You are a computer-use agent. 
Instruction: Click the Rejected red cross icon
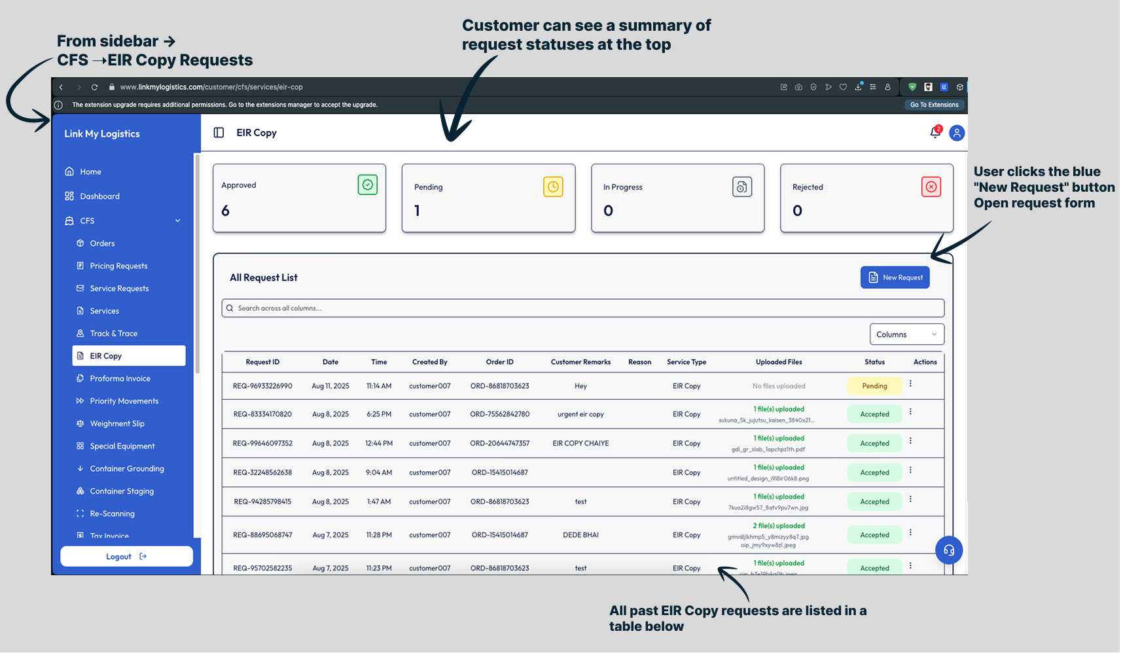[931, 187]
